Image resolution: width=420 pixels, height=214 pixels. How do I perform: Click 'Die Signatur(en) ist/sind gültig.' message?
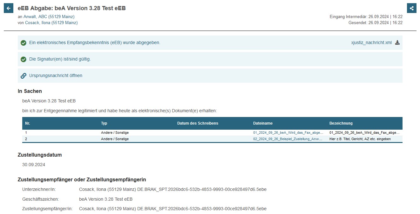tap(60, 59)
